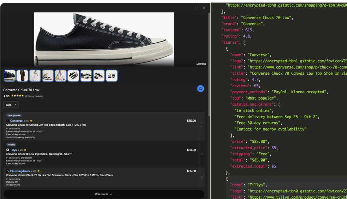
Task: Click the Nearby badge
Action: click(x=11, y=145)
